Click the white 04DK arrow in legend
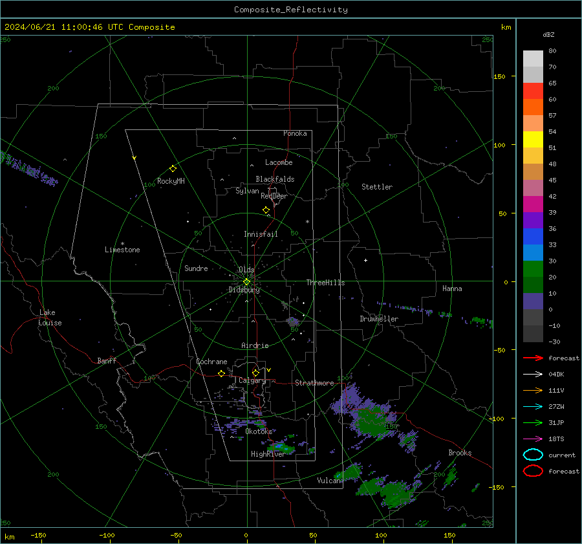Screen dimensions: 582x544 coord(533,375)
